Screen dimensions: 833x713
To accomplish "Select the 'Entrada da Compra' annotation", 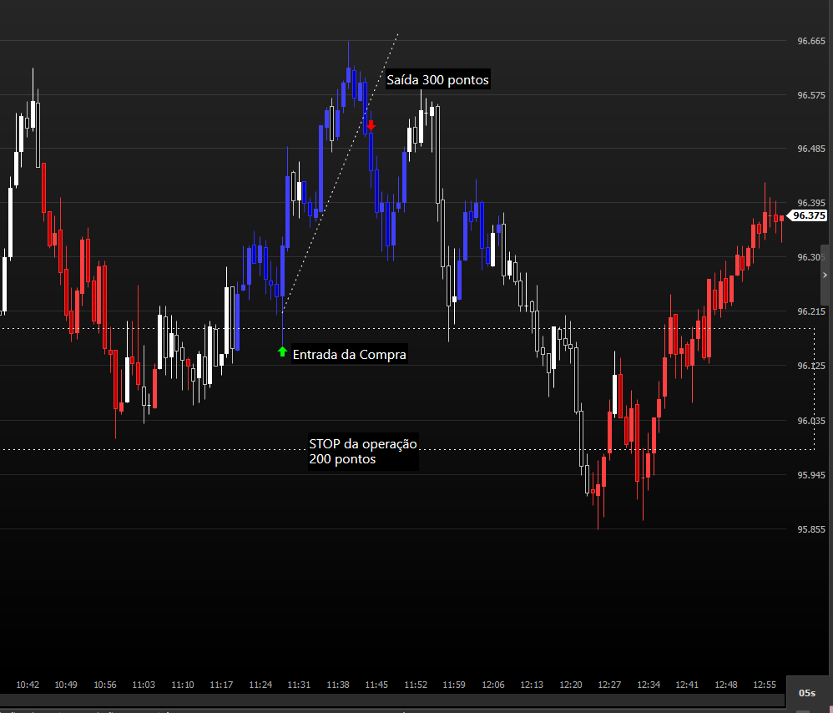I will click(x=349, y=354).
